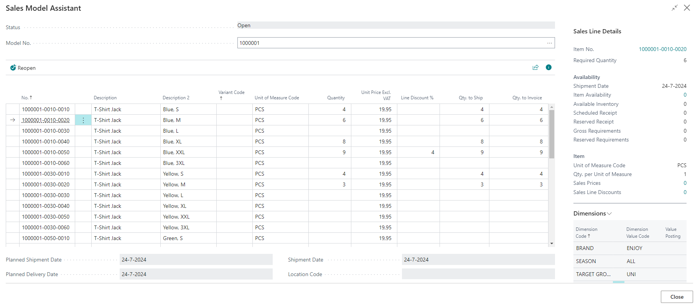Viewport: 695px width, 306px height.
Task: Click the share icon above the lines grid
Action: 535,67
